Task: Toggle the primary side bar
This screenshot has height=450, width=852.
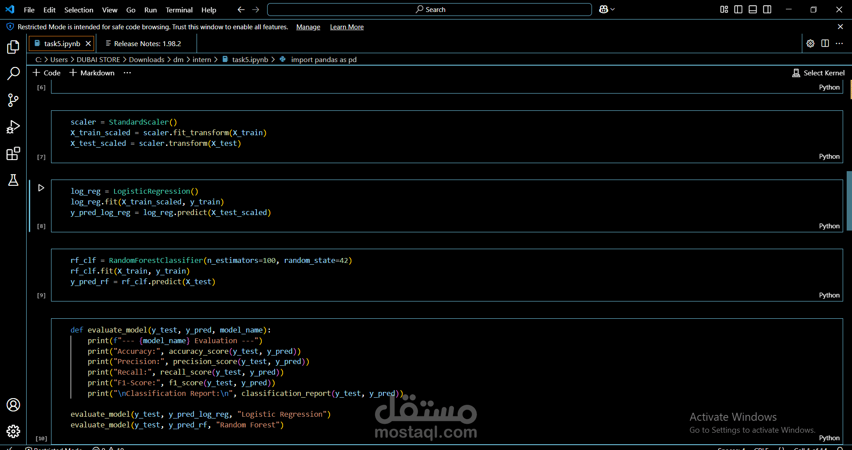Action: click(738, 9)
